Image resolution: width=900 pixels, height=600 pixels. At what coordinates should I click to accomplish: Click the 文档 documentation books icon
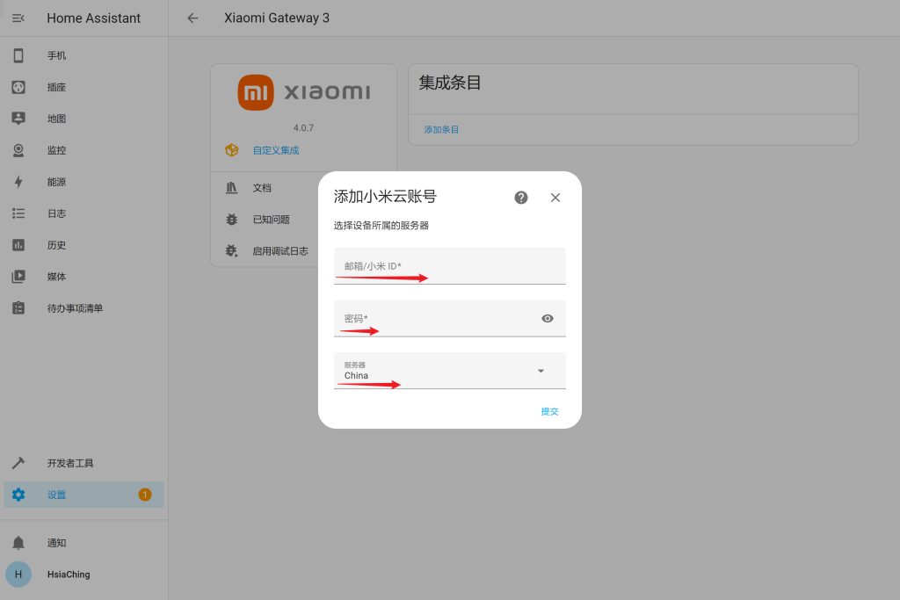coord(232,188)
